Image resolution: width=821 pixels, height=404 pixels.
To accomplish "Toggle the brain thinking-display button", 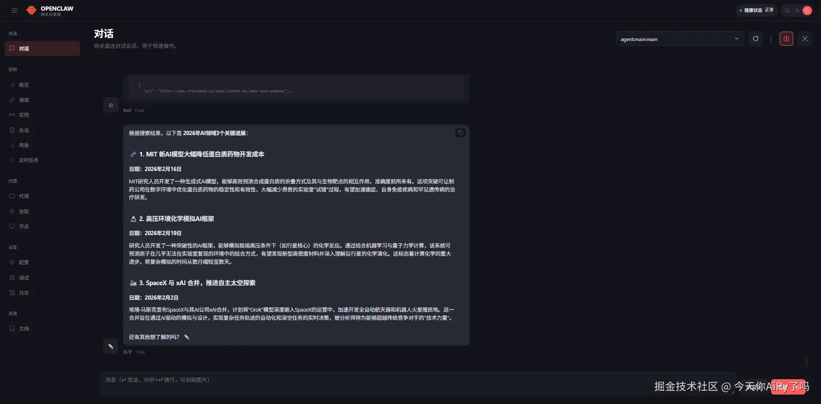I will pos(786,39).
